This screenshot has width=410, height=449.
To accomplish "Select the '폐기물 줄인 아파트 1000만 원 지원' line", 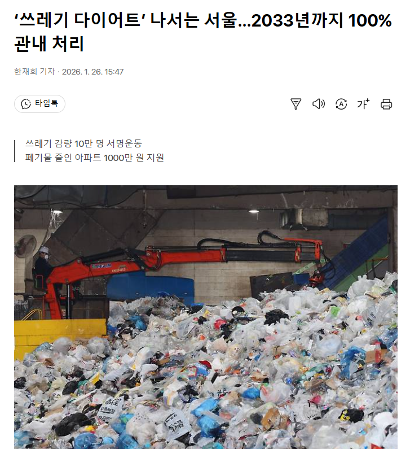I will click(x=94, y=158).
